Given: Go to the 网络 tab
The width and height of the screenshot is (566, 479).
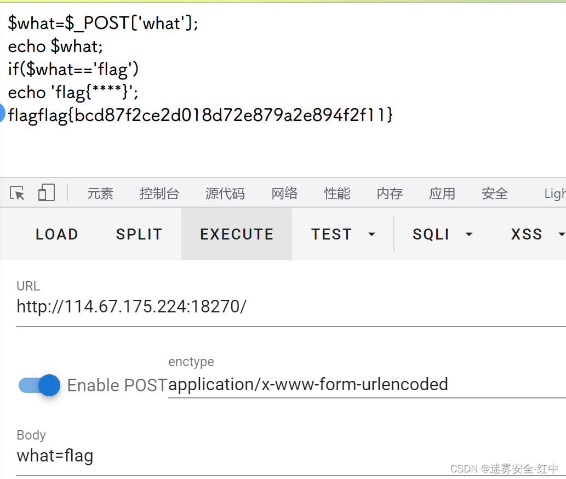Looking at the screenshot, I should point(284,193).
